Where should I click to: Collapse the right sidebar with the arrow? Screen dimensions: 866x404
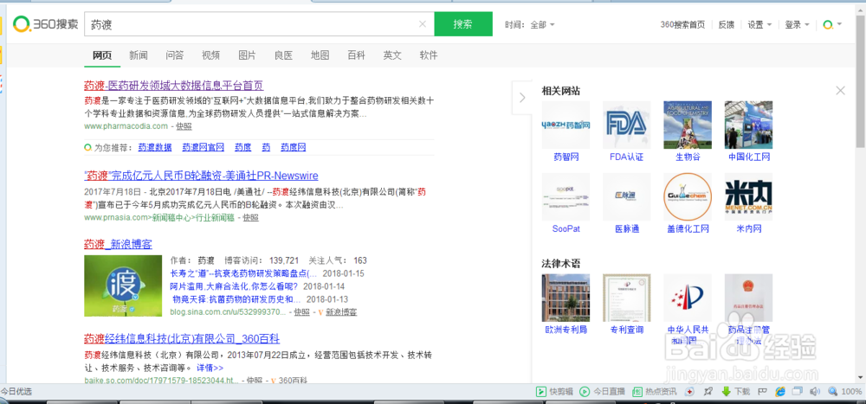point(522,98)
